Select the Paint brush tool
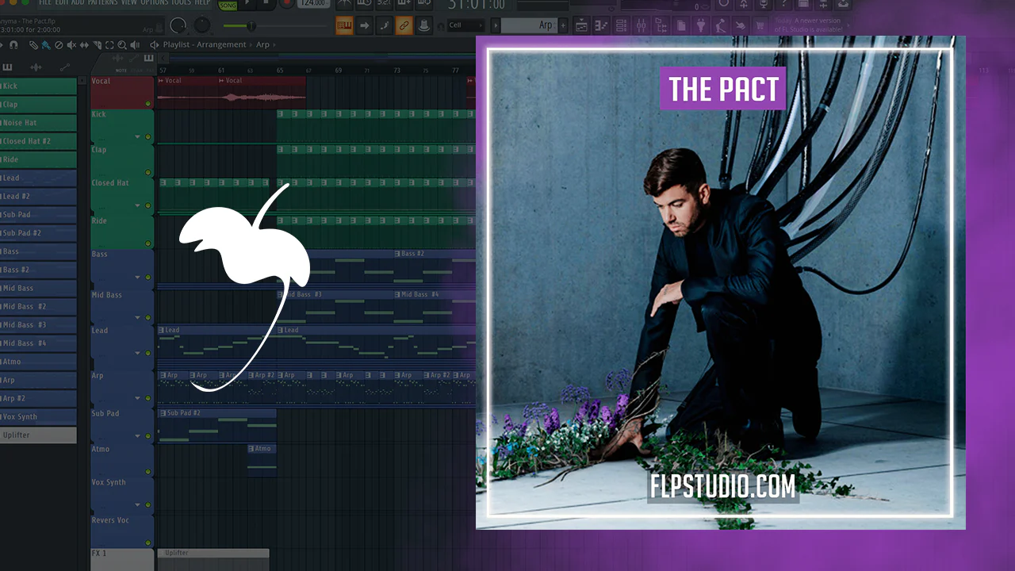Image resolution: width=1015 pixels, height=571 pixels. pyautogui.click(x=46, y=45)
